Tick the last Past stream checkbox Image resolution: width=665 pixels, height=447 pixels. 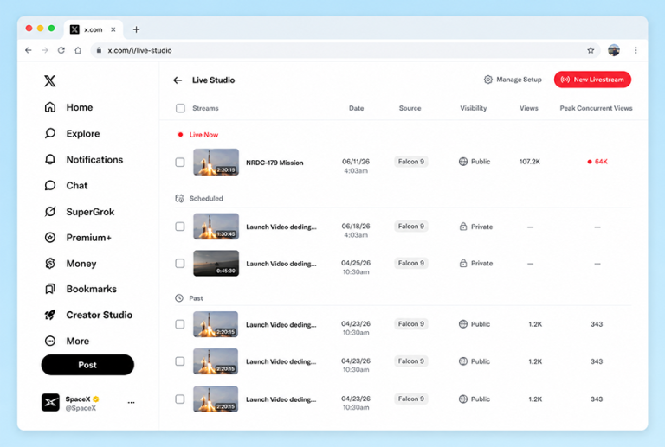coord(180,399)
